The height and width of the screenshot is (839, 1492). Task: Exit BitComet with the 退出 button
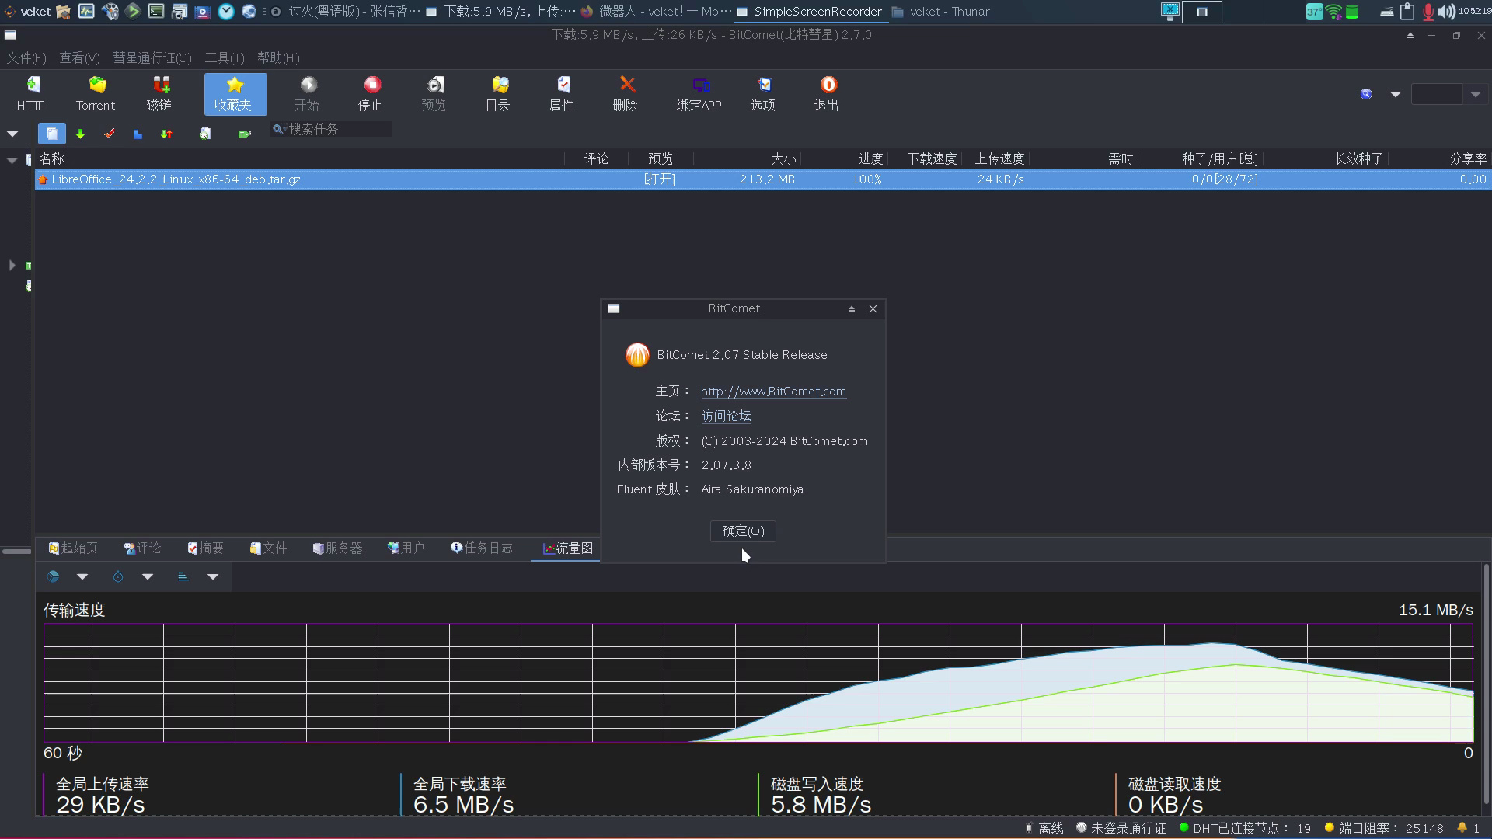tap(827, 94)
